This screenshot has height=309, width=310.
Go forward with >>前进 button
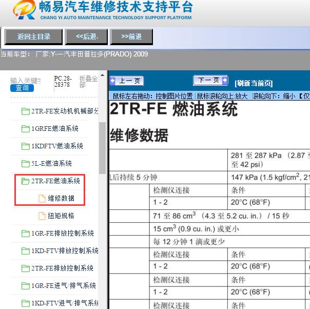[x=131, y=37]
